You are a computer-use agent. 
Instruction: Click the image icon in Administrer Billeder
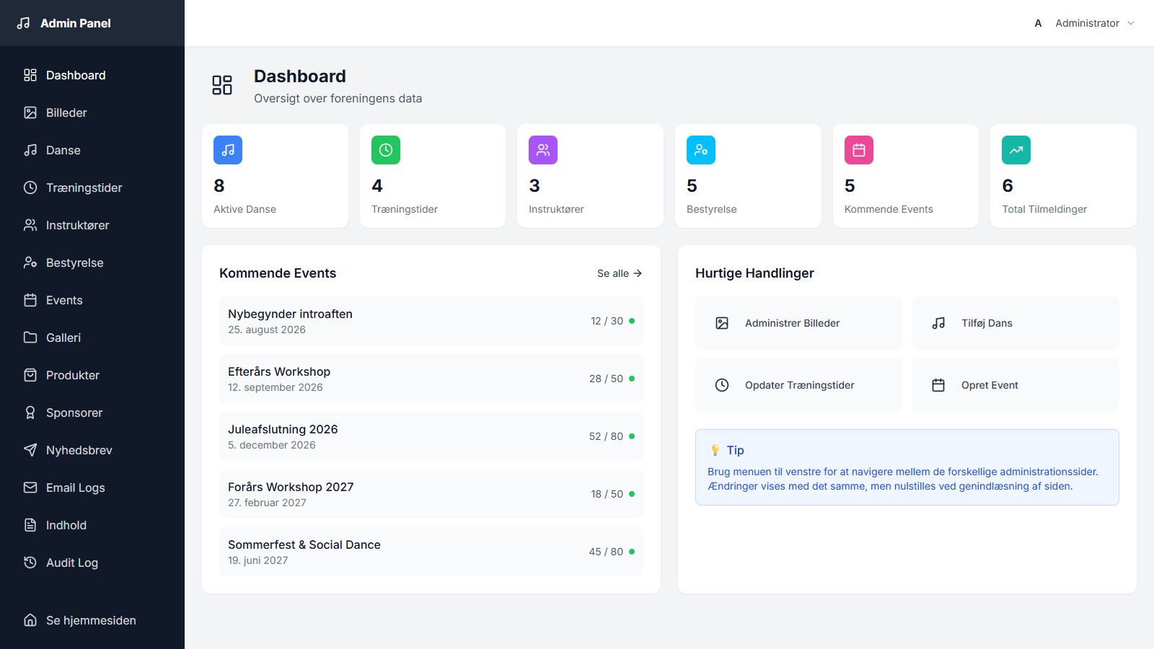point(722,323)
